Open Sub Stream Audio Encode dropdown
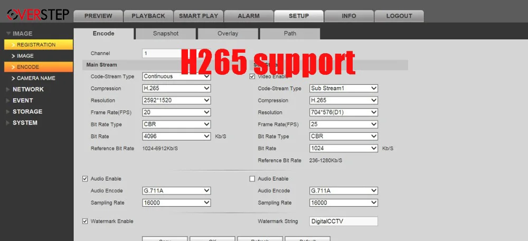This screenshot has width=528, height=241. click(x=344, y=190)
